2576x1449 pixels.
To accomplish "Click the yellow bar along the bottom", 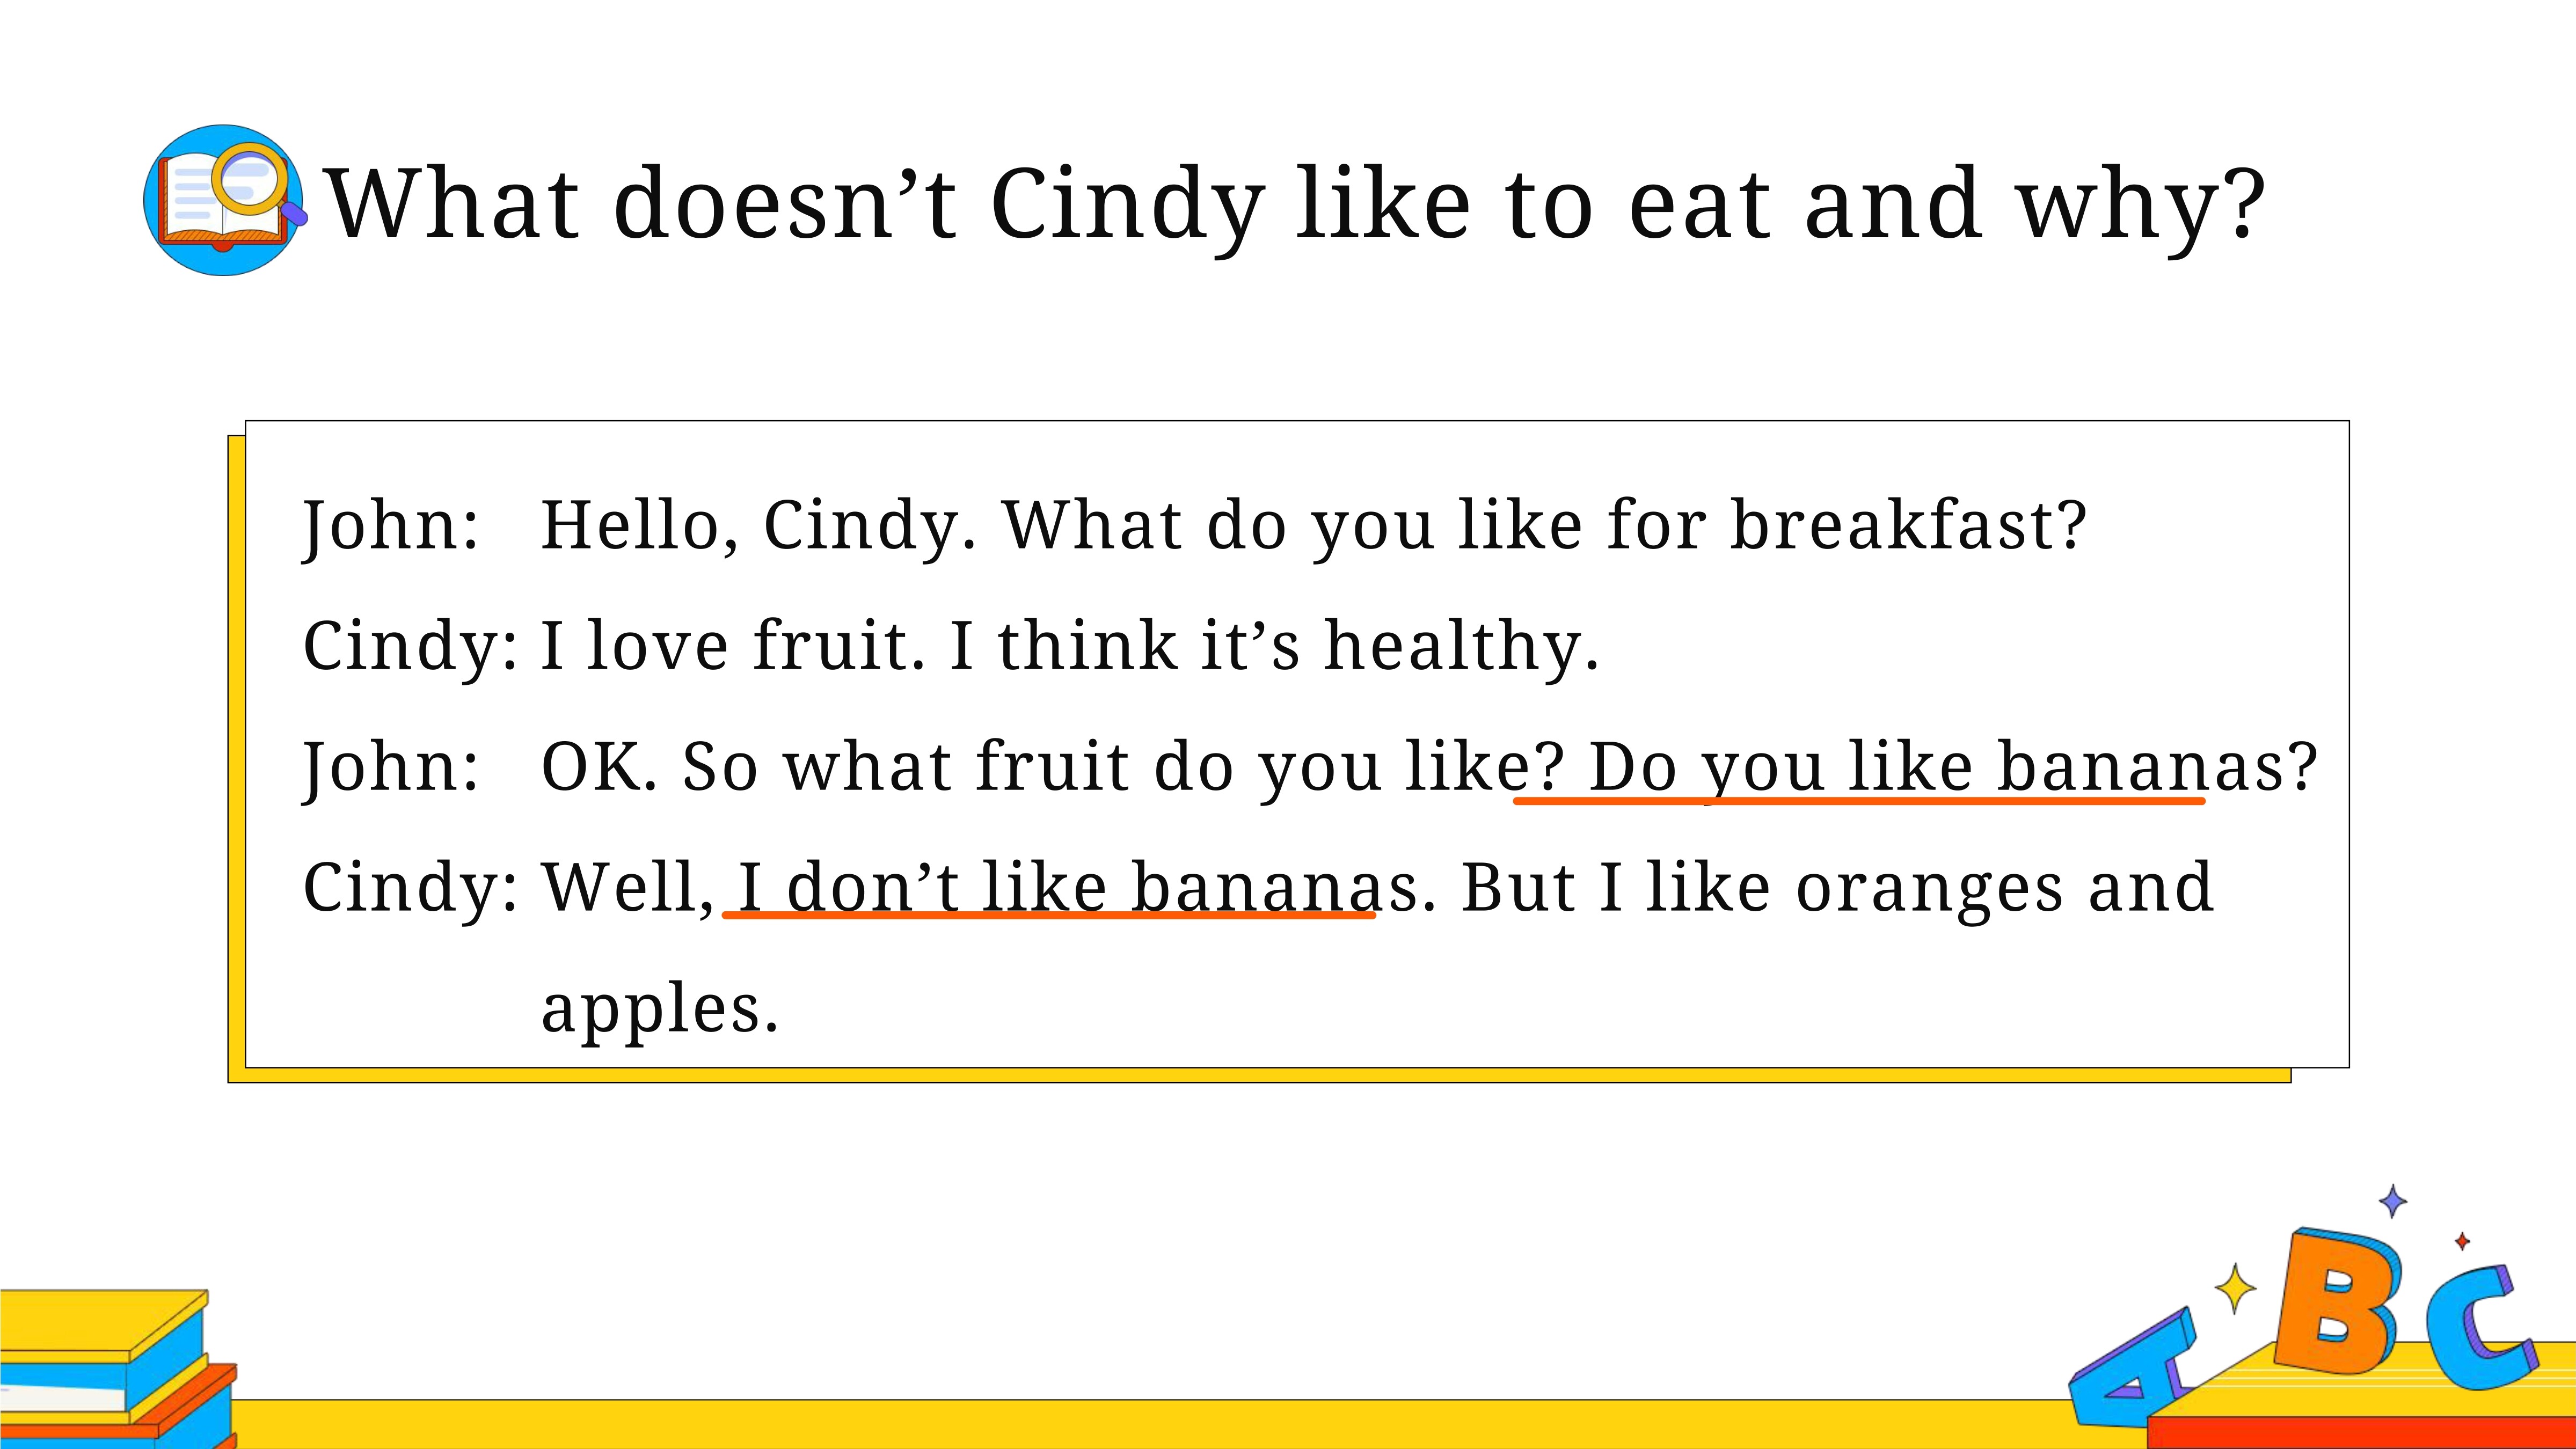I will pos(1150,1424).
